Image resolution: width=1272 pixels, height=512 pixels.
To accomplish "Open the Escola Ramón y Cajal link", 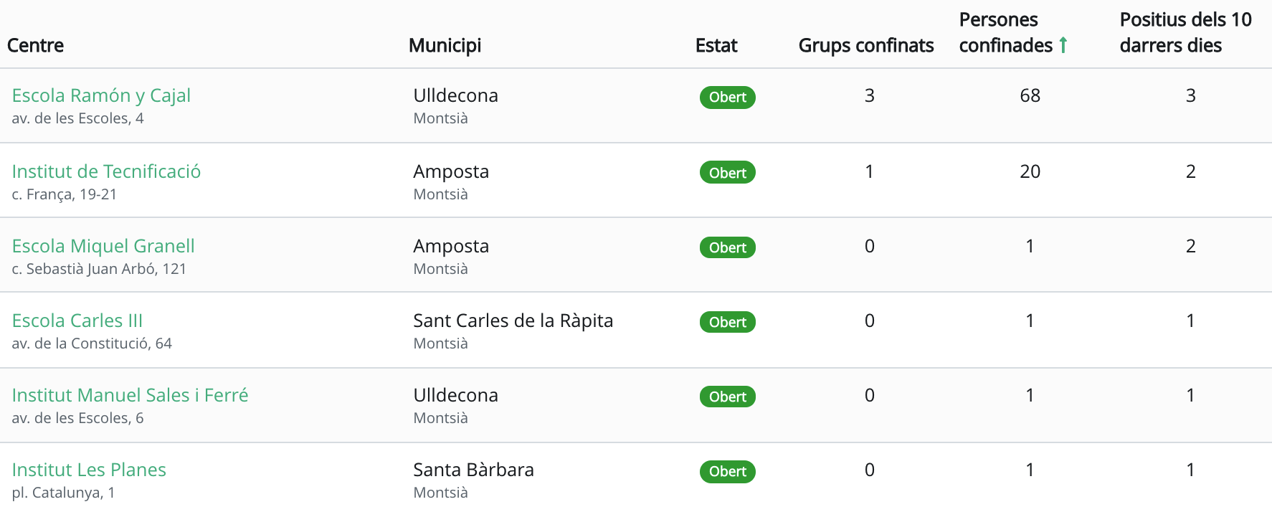I will click(101, 95).
